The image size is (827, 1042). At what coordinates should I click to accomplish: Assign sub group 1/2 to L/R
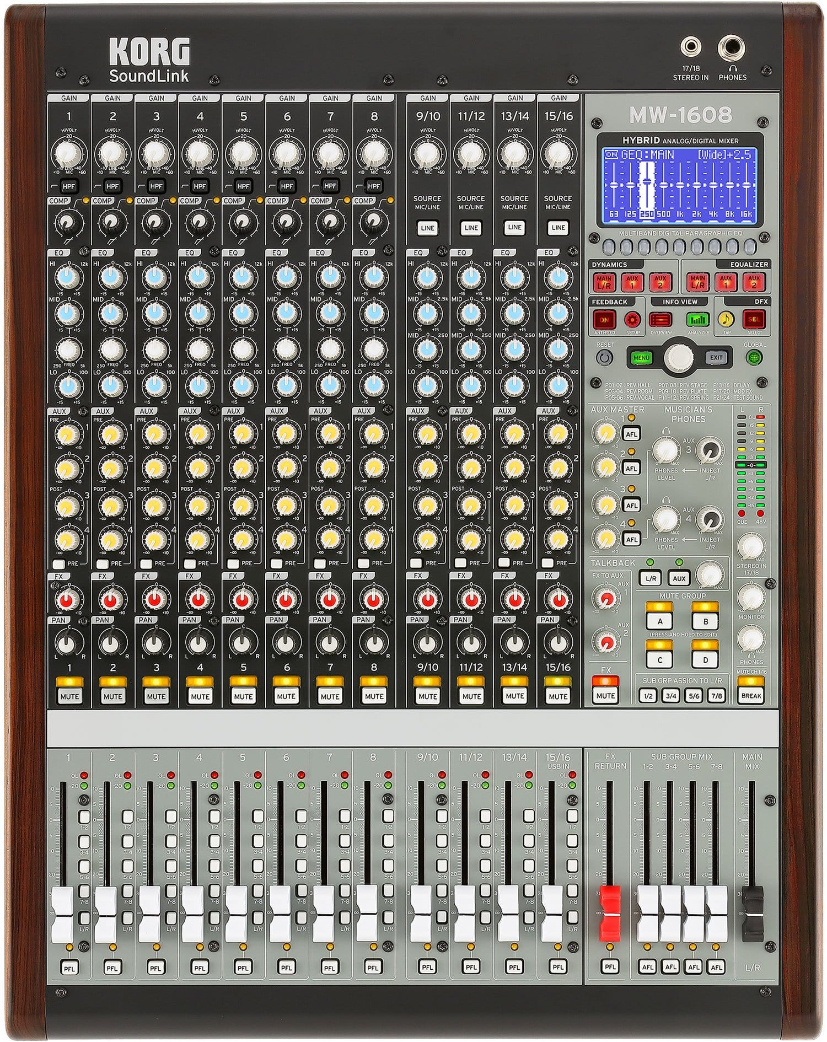(x=648, y=696)
